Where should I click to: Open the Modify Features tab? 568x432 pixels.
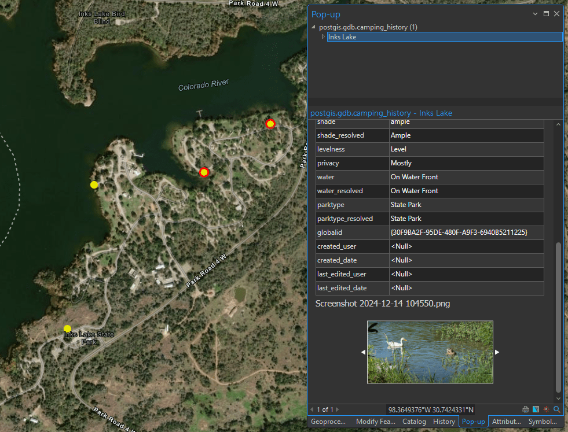376,422
